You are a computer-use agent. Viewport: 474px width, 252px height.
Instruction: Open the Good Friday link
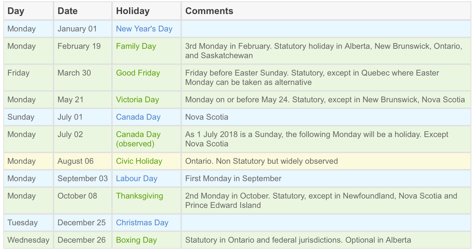138,73
